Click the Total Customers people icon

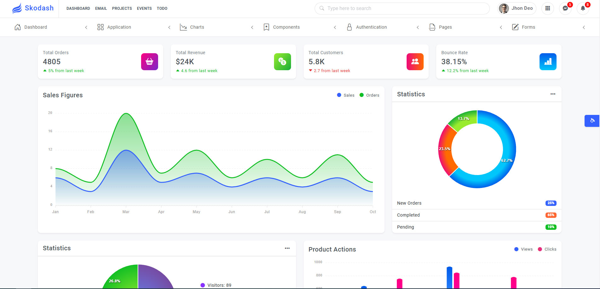[x=415, y=62]
